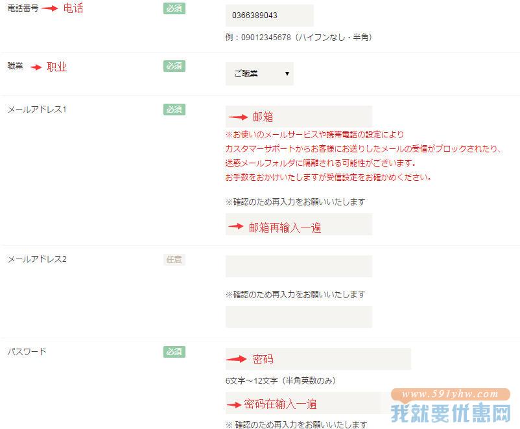This screenshot has width=520, height=429.
Task: Click the 任意 badge next to メールアドレス2
Action: click(x=174, y=260)
